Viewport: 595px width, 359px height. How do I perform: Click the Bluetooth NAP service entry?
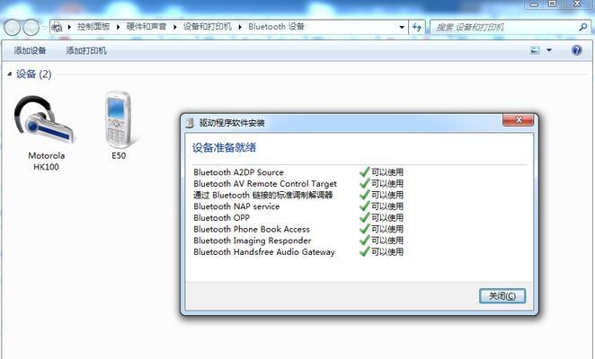point(236,206)
